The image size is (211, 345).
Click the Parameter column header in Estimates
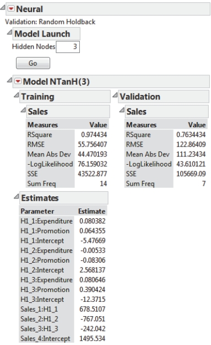click(x=37, y=211)
